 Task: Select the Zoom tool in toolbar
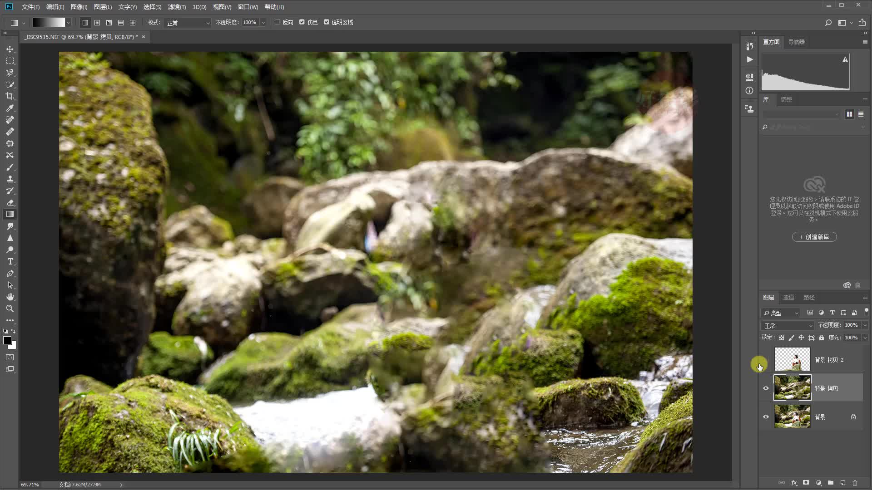click(x=10, y=309)
